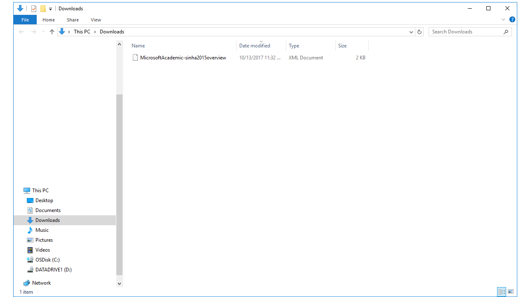Open Customize Quick Access Toolbar dropdown
This screenshot has height=297, width=528.
coord(50,9)
